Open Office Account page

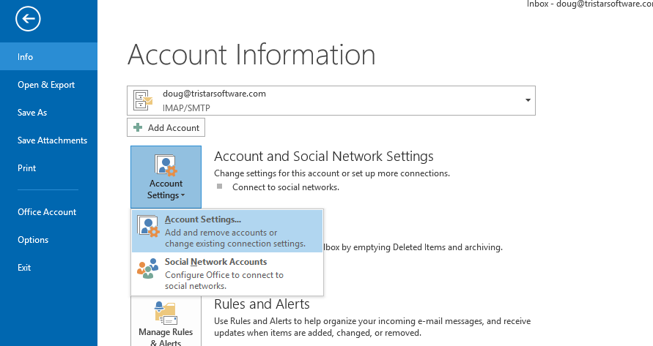point(48,211)
